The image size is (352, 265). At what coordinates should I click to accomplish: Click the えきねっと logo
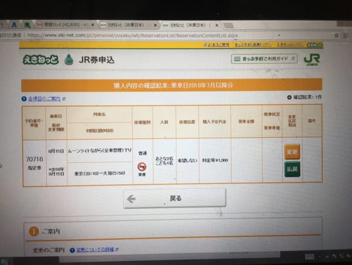click(x=40, y=59)
